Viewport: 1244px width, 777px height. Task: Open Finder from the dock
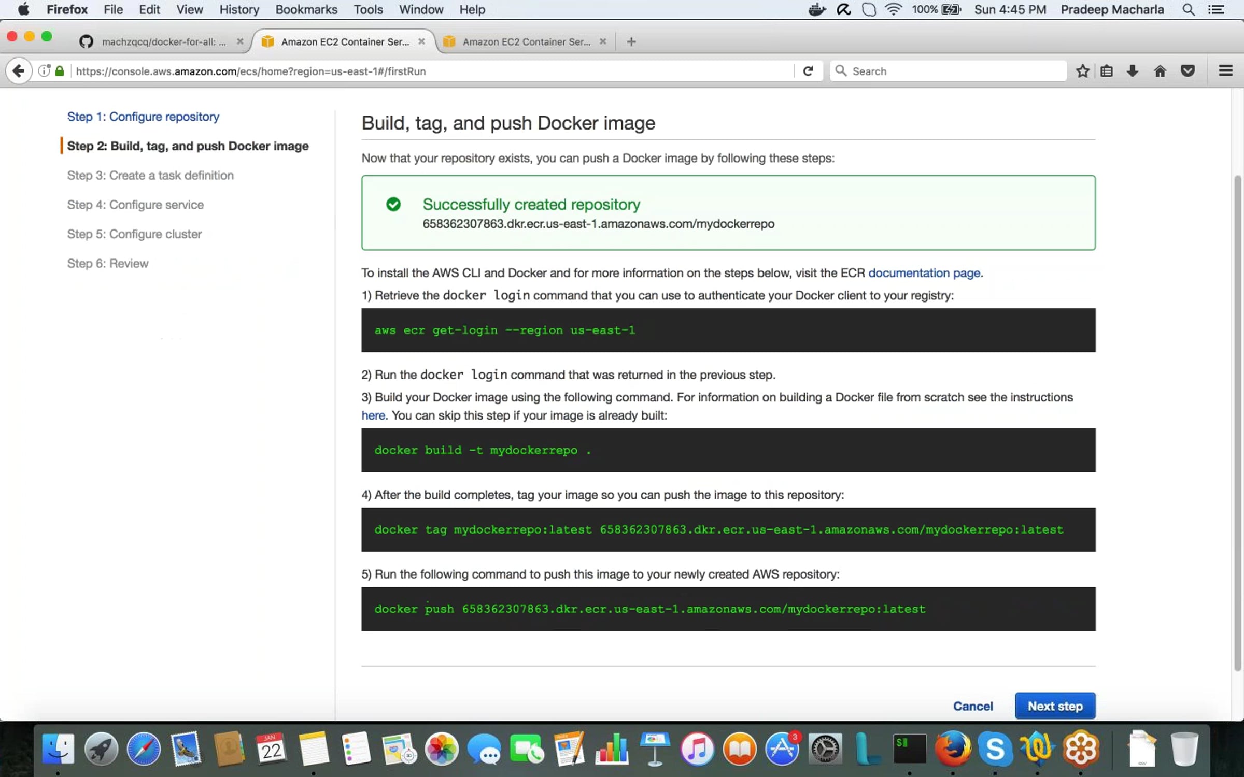58,749
